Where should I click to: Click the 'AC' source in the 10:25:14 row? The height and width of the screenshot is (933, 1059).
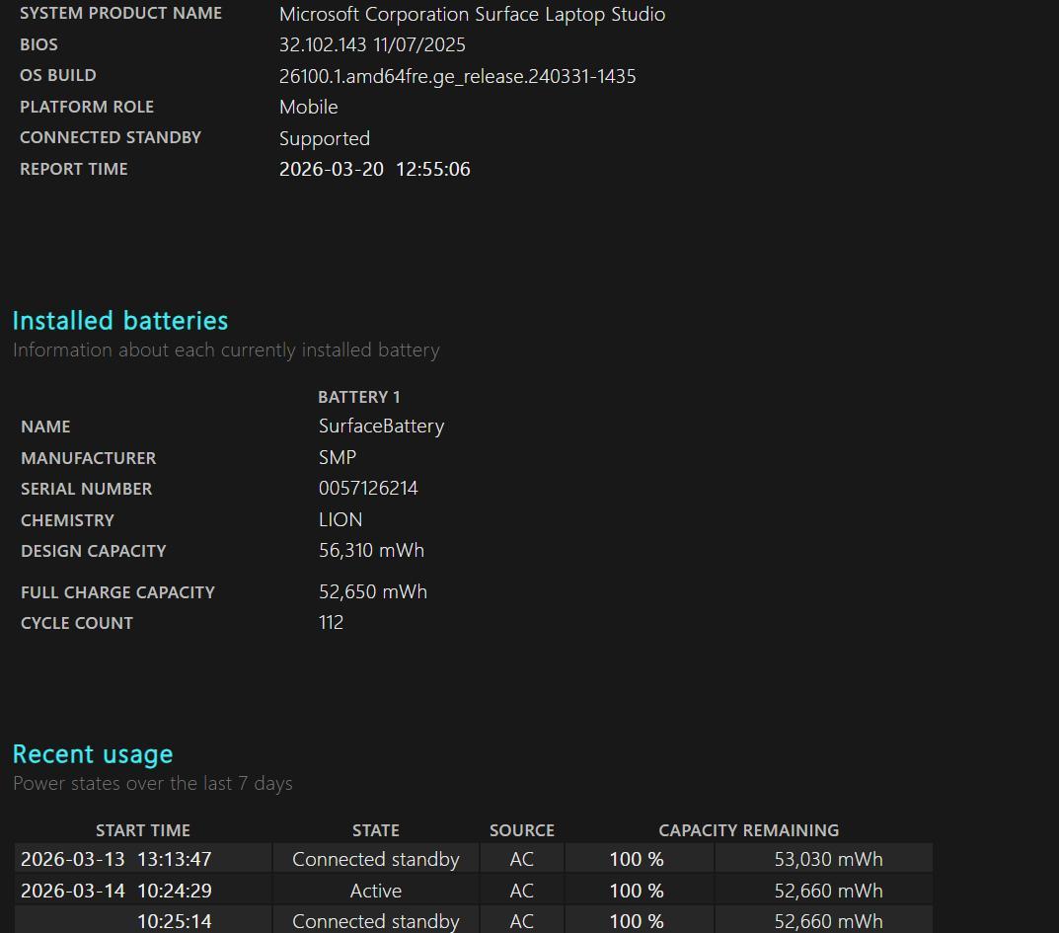(x=521, y=921)
